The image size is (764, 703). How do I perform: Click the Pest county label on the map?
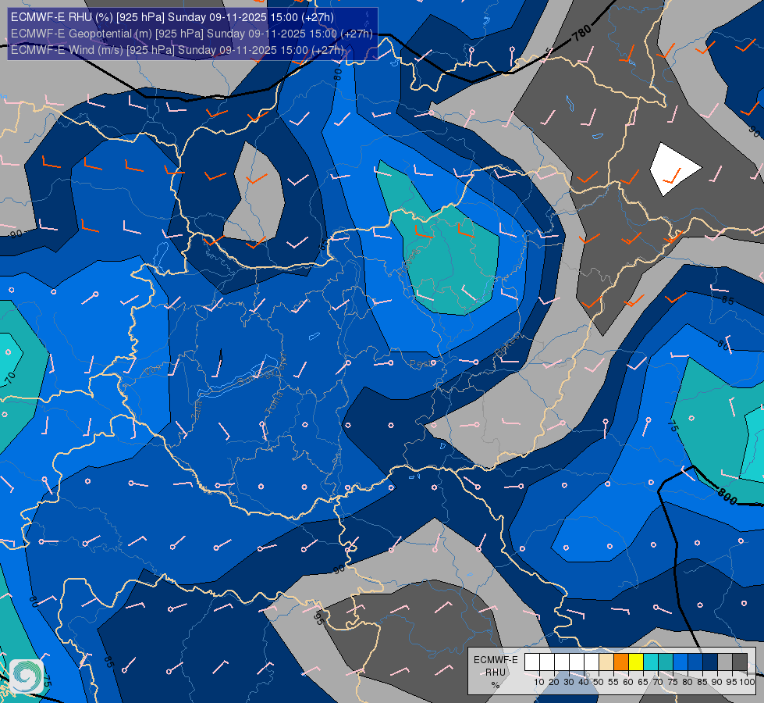pos(421,363)
